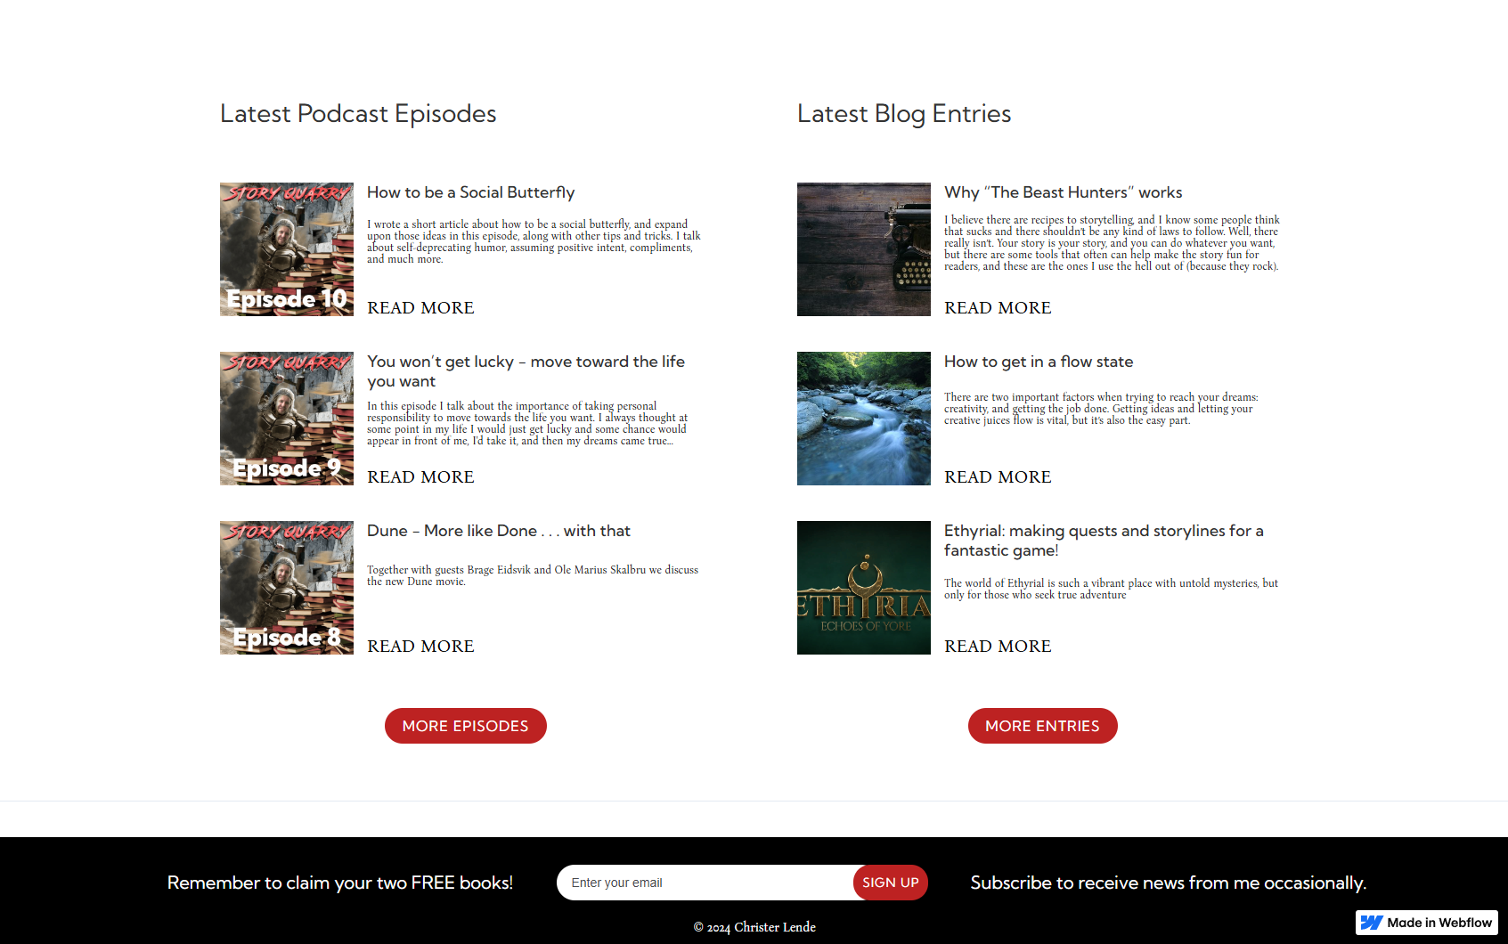Open the Ethyria Echoes of Yore image
This screenshot has width=1508, height=944.
[864, 588]
